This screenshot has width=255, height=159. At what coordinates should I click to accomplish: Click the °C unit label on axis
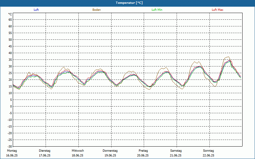tap(10, 14)
